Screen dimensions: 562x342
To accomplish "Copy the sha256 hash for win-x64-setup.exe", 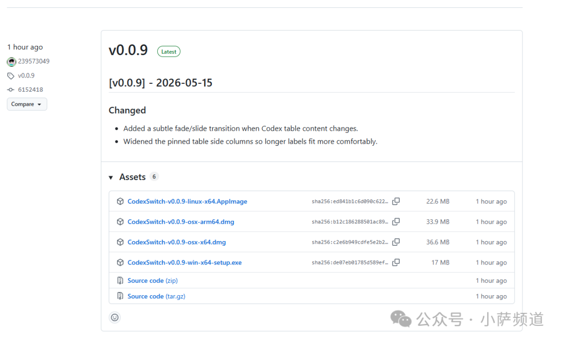I will 396,263.
